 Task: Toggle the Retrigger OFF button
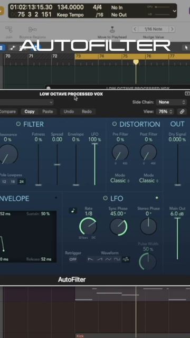(73, 259)
